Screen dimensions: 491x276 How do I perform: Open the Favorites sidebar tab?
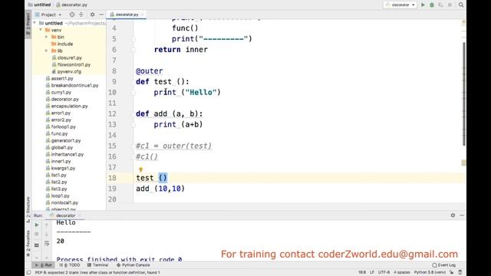(x=28, y=243)
